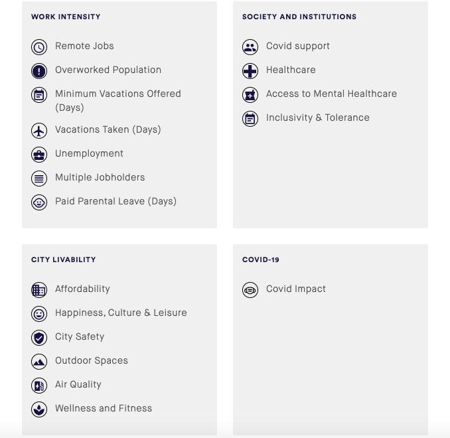The height and width of the screenshot is (438, 450).
Task: Click the Wellness and Fitness icon
Action: click(39, 409)
